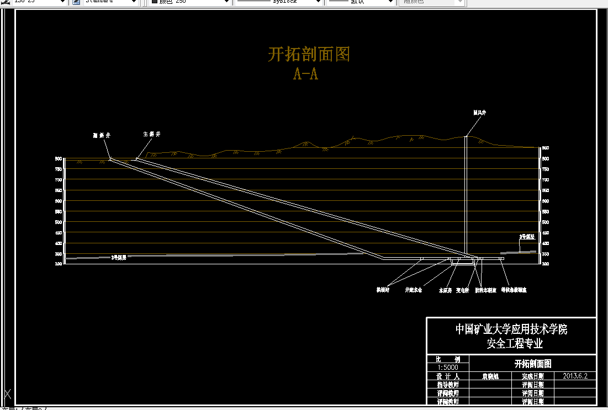Select the 2013.6.2 date value
The height and width of the screenshot is (410, 608).
tap(575, 376)
